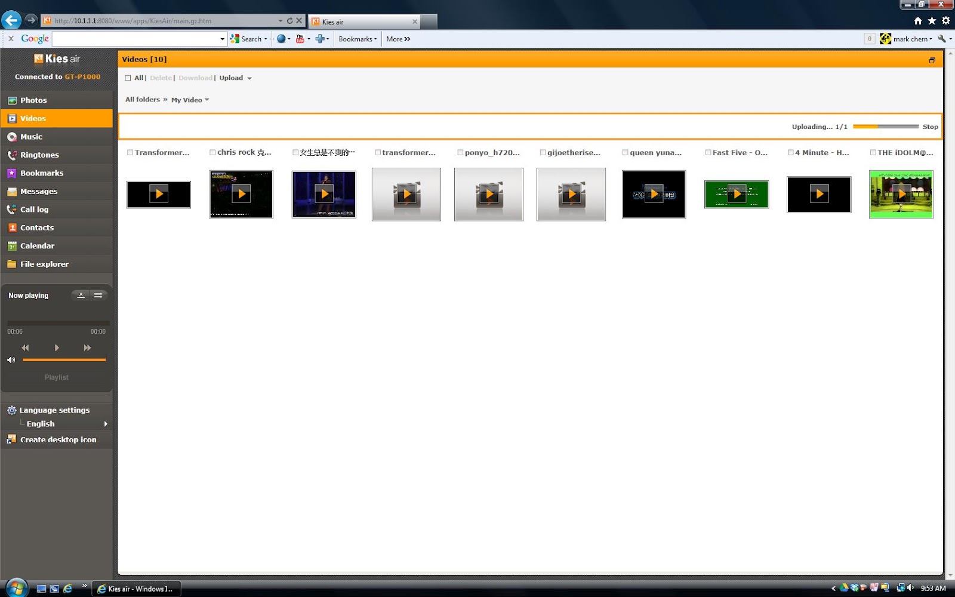Click the Windows Start orb
This screenshot has height=597, width=955.
(16, 588)
